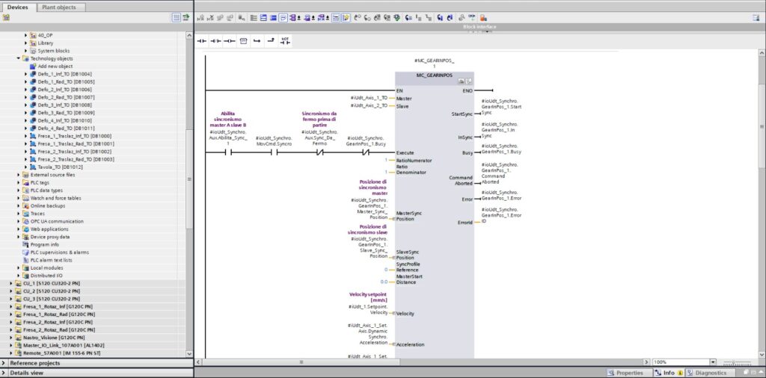Click the #iUdt_Axis_1_TO Master operand

tap(369, 98)
